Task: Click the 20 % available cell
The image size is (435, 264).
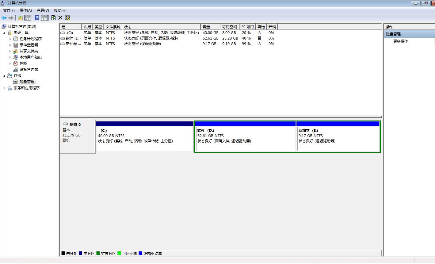Action: [x=246, y=33]
